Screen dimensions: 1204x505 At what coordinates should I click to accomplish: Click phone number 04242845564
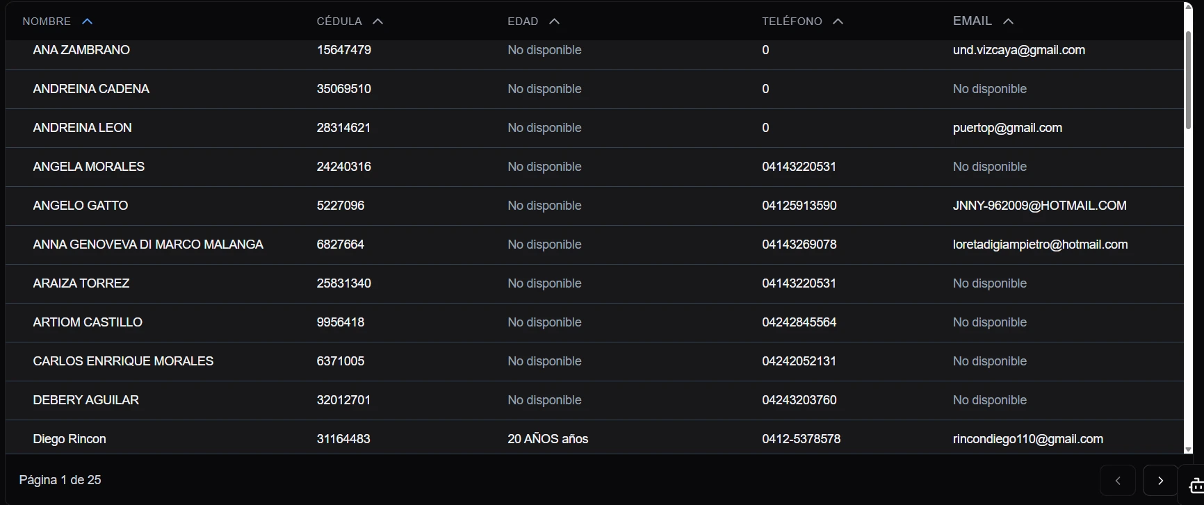[799, 322]
